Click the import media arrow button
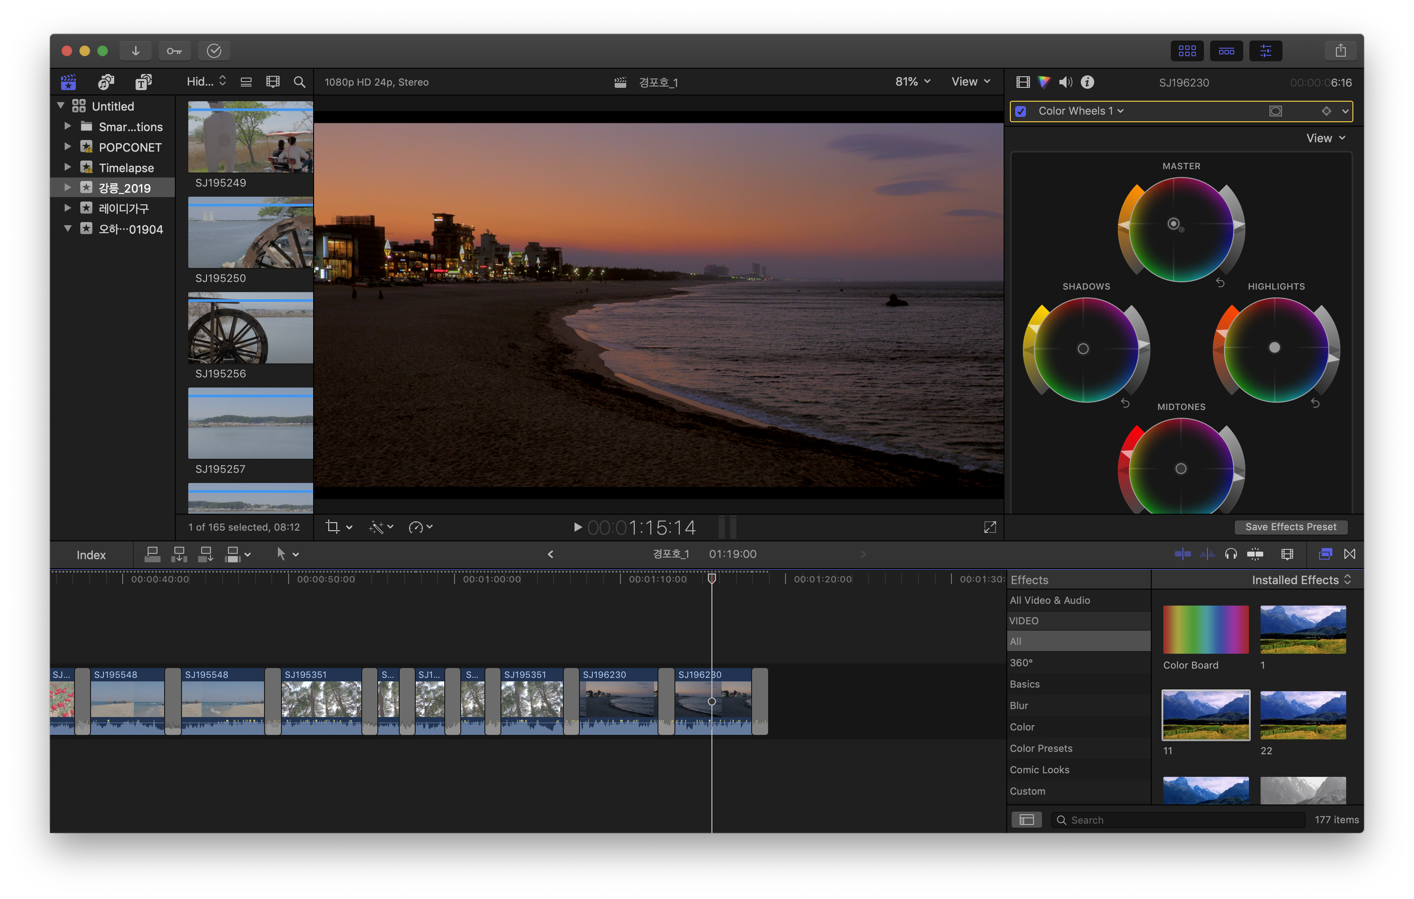1414x899 pixels. pyautogui.click(x=136, y=50)
